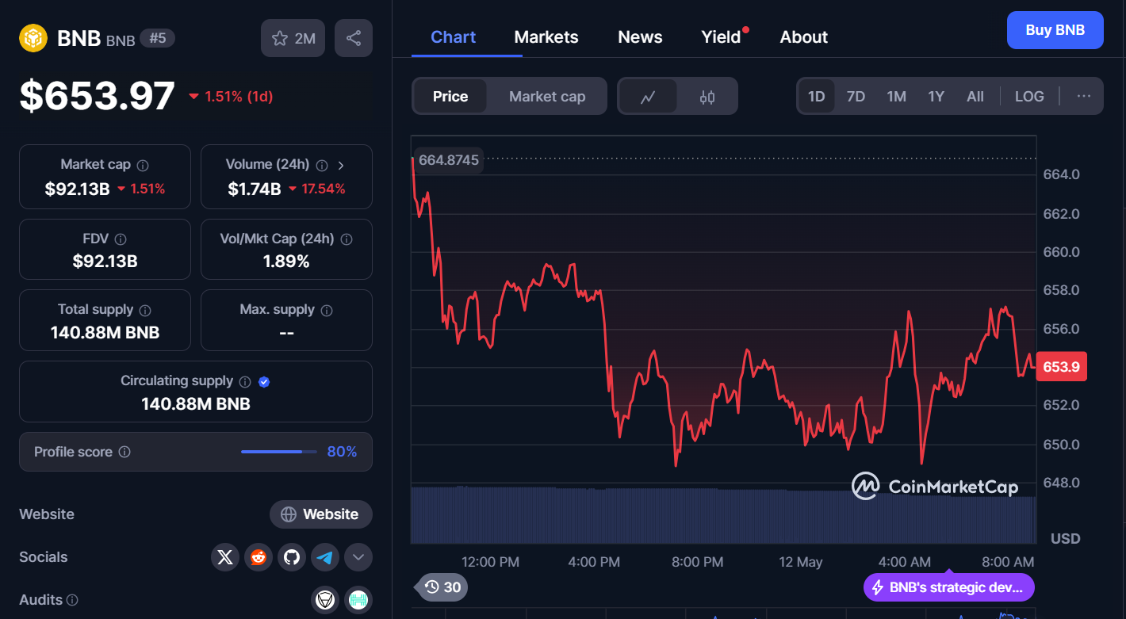
Task: Click the Buy BNB button
Action: [1055, 30]
